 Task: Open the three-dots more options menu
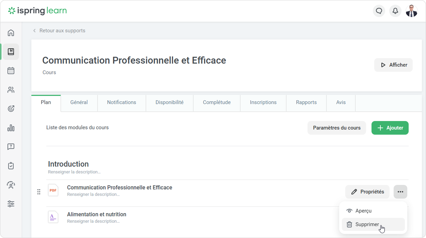tap(400, 192)
